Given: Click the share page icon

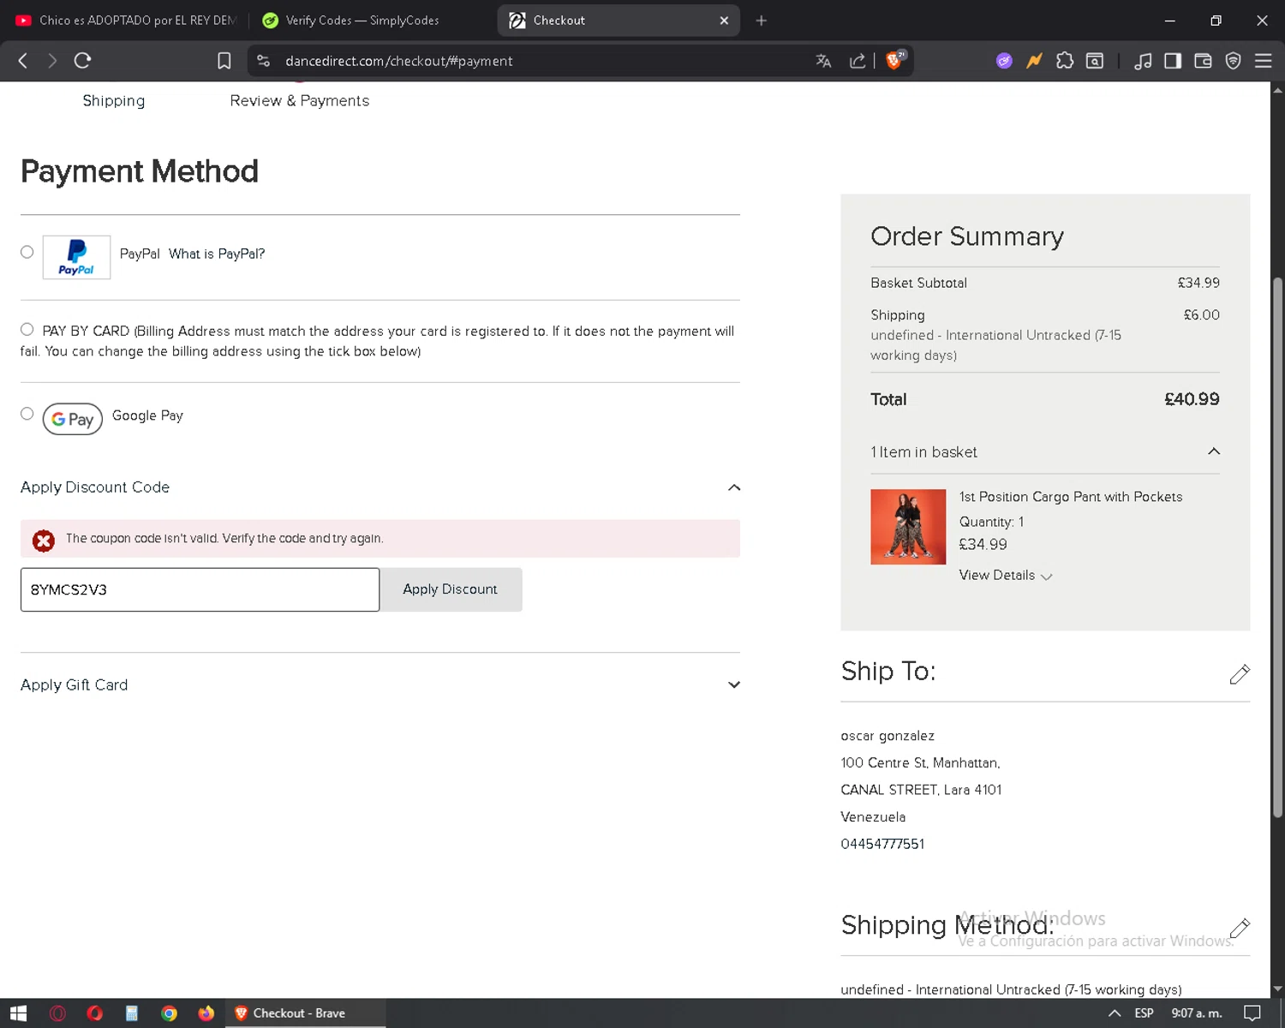Looking at the screenshot, I should pos(857,61).
